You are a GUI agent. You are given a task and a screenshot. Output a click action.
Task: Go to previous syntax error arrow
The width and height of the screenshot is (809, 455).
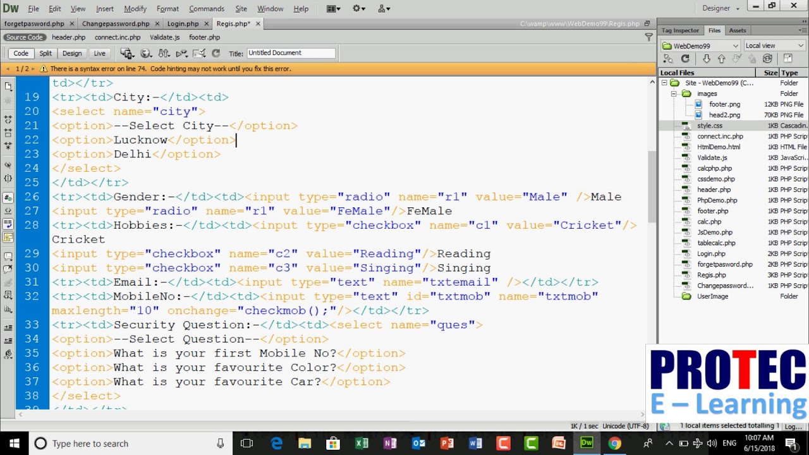pyautogui.click(x=8, y=68)
